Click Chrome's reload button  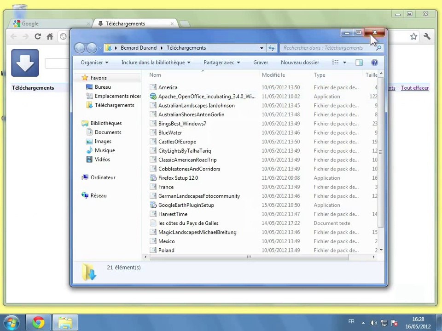tap(37, 36)
